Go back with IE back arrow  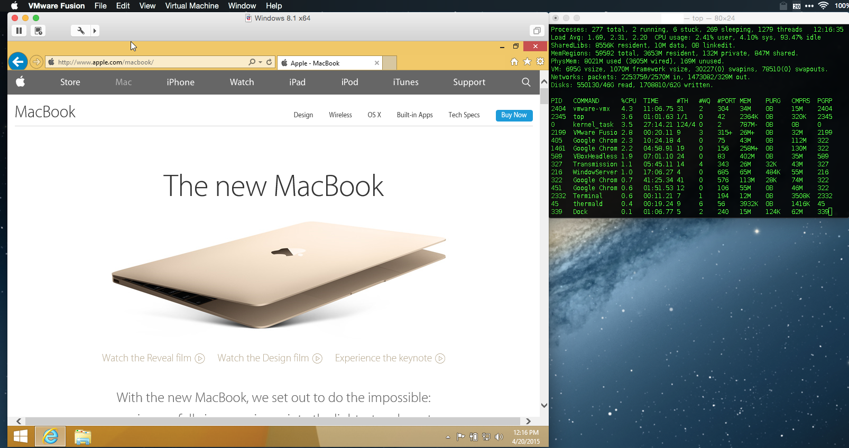click(18, 62)
